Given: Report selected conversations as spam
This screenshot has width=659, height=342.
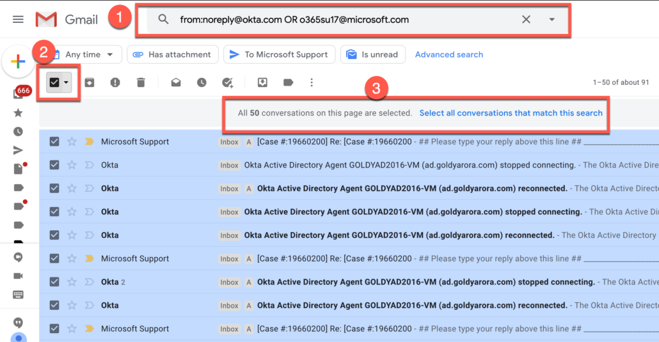Looking at the screenshot, I should (x=115, y=82).
